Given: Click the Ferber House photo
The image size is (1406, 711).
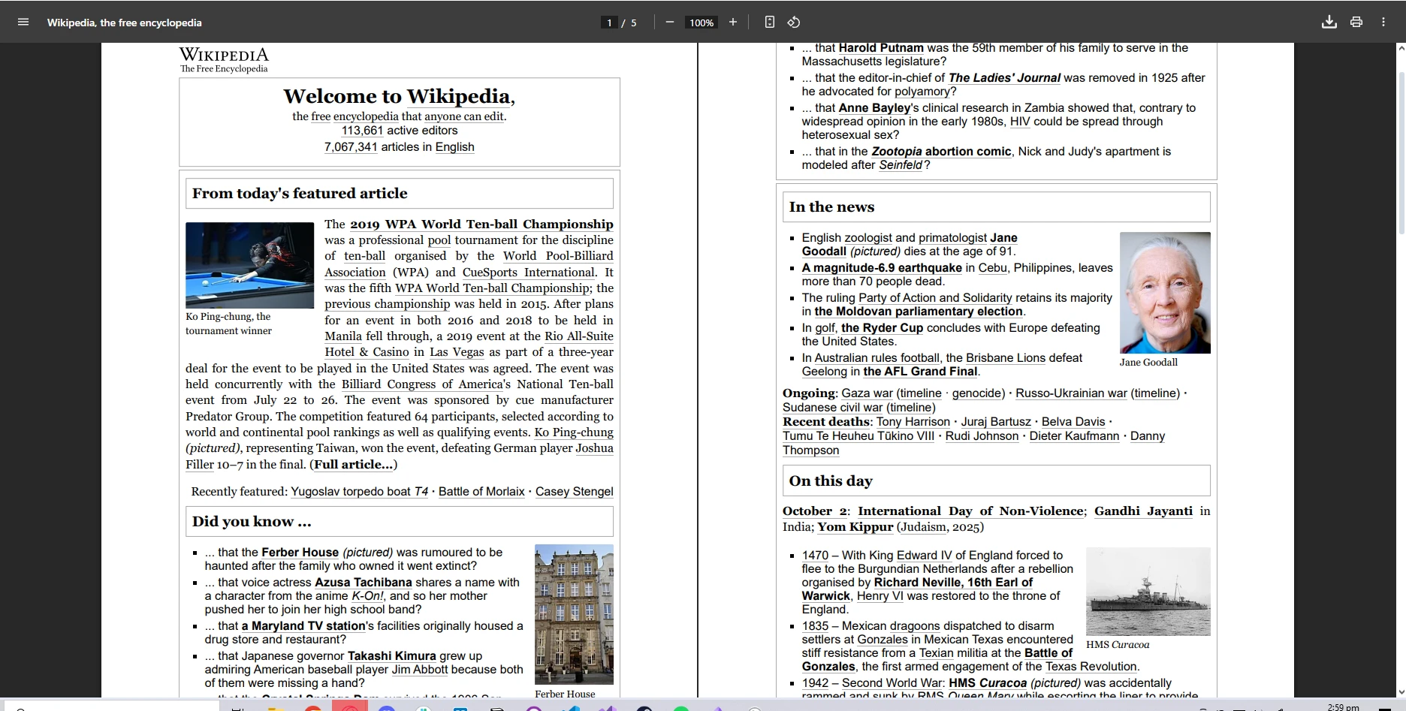Looking at the screenshot, I should (574, 614).
